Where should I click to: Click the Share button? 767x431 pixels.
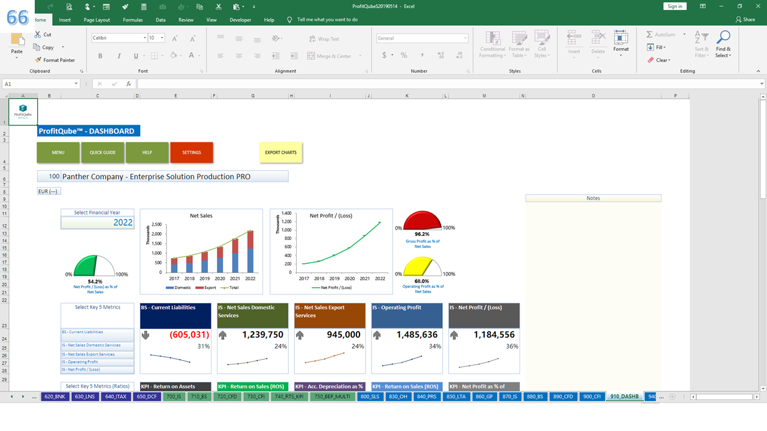coord(745,20)
